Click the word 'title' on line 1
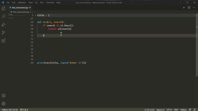 coord(41,15)
